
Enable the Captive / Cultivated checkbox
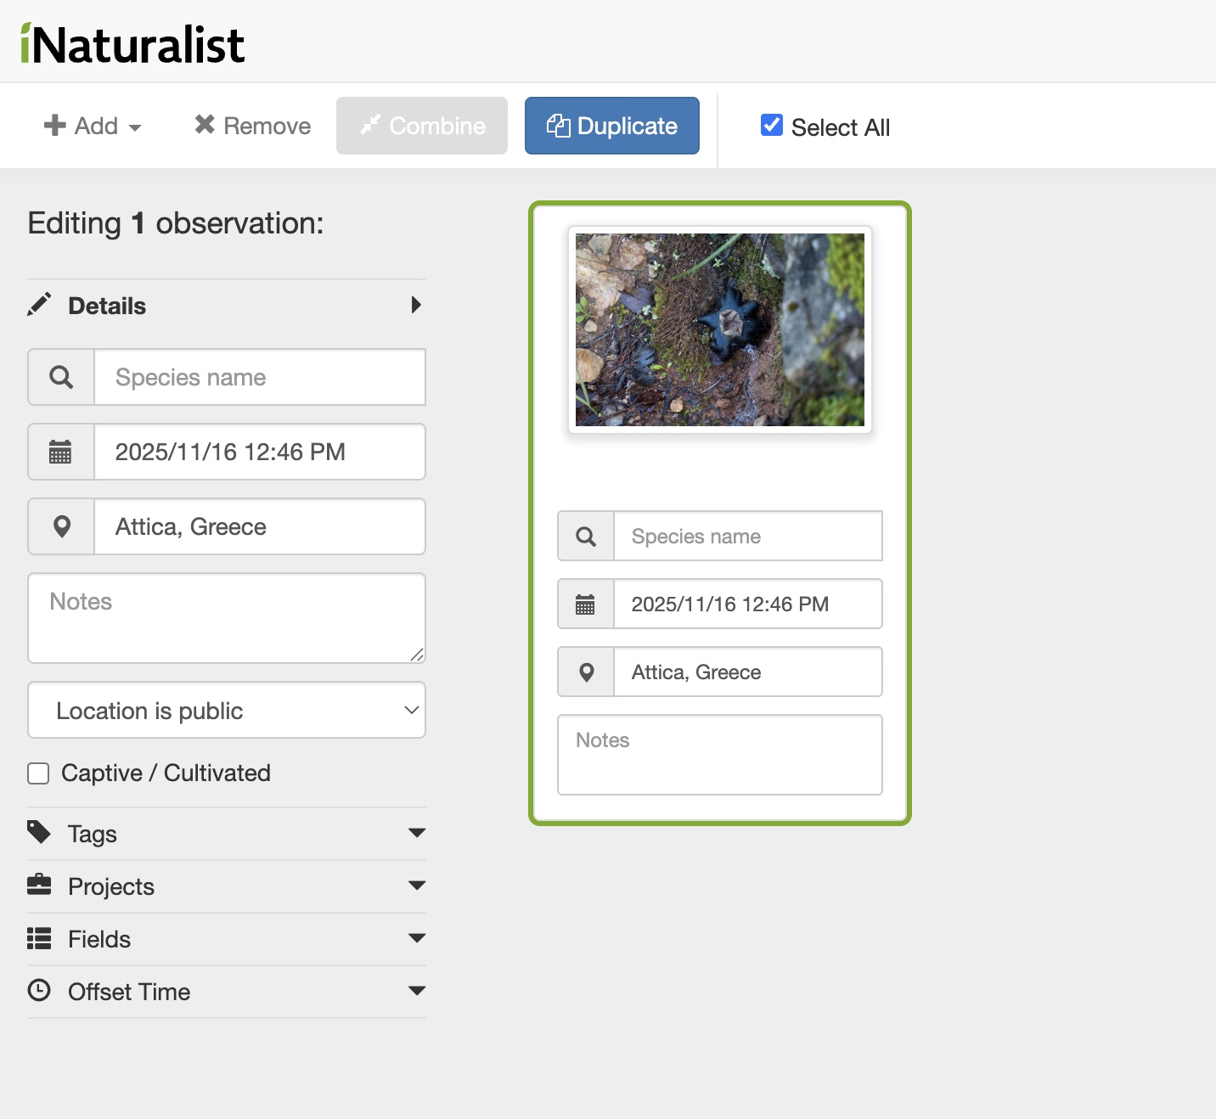tap(38, 773)
